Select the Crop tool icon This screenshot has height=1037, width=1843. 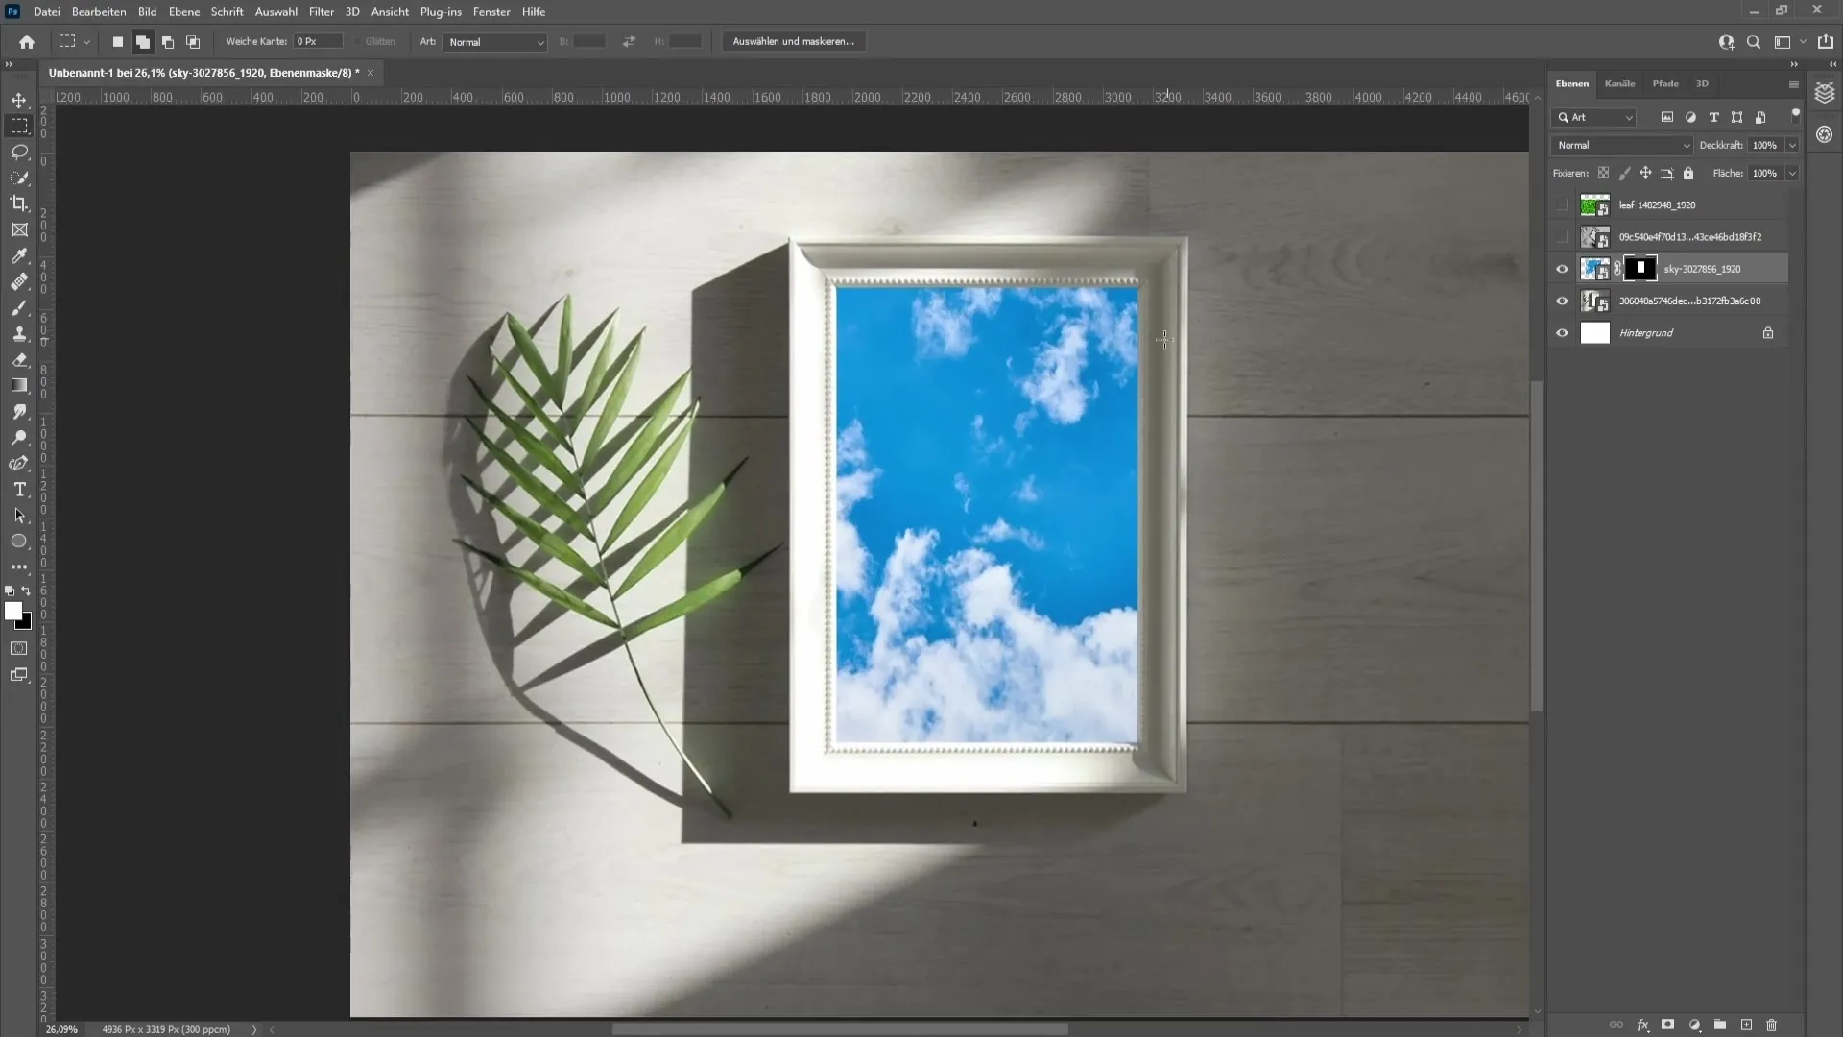click(x=17, y=203)
